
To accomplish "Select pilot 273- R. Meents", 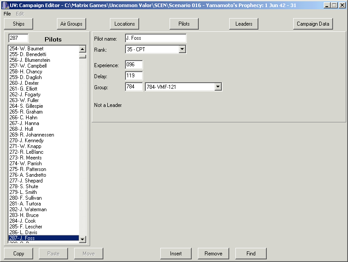I will coord(44,158).
